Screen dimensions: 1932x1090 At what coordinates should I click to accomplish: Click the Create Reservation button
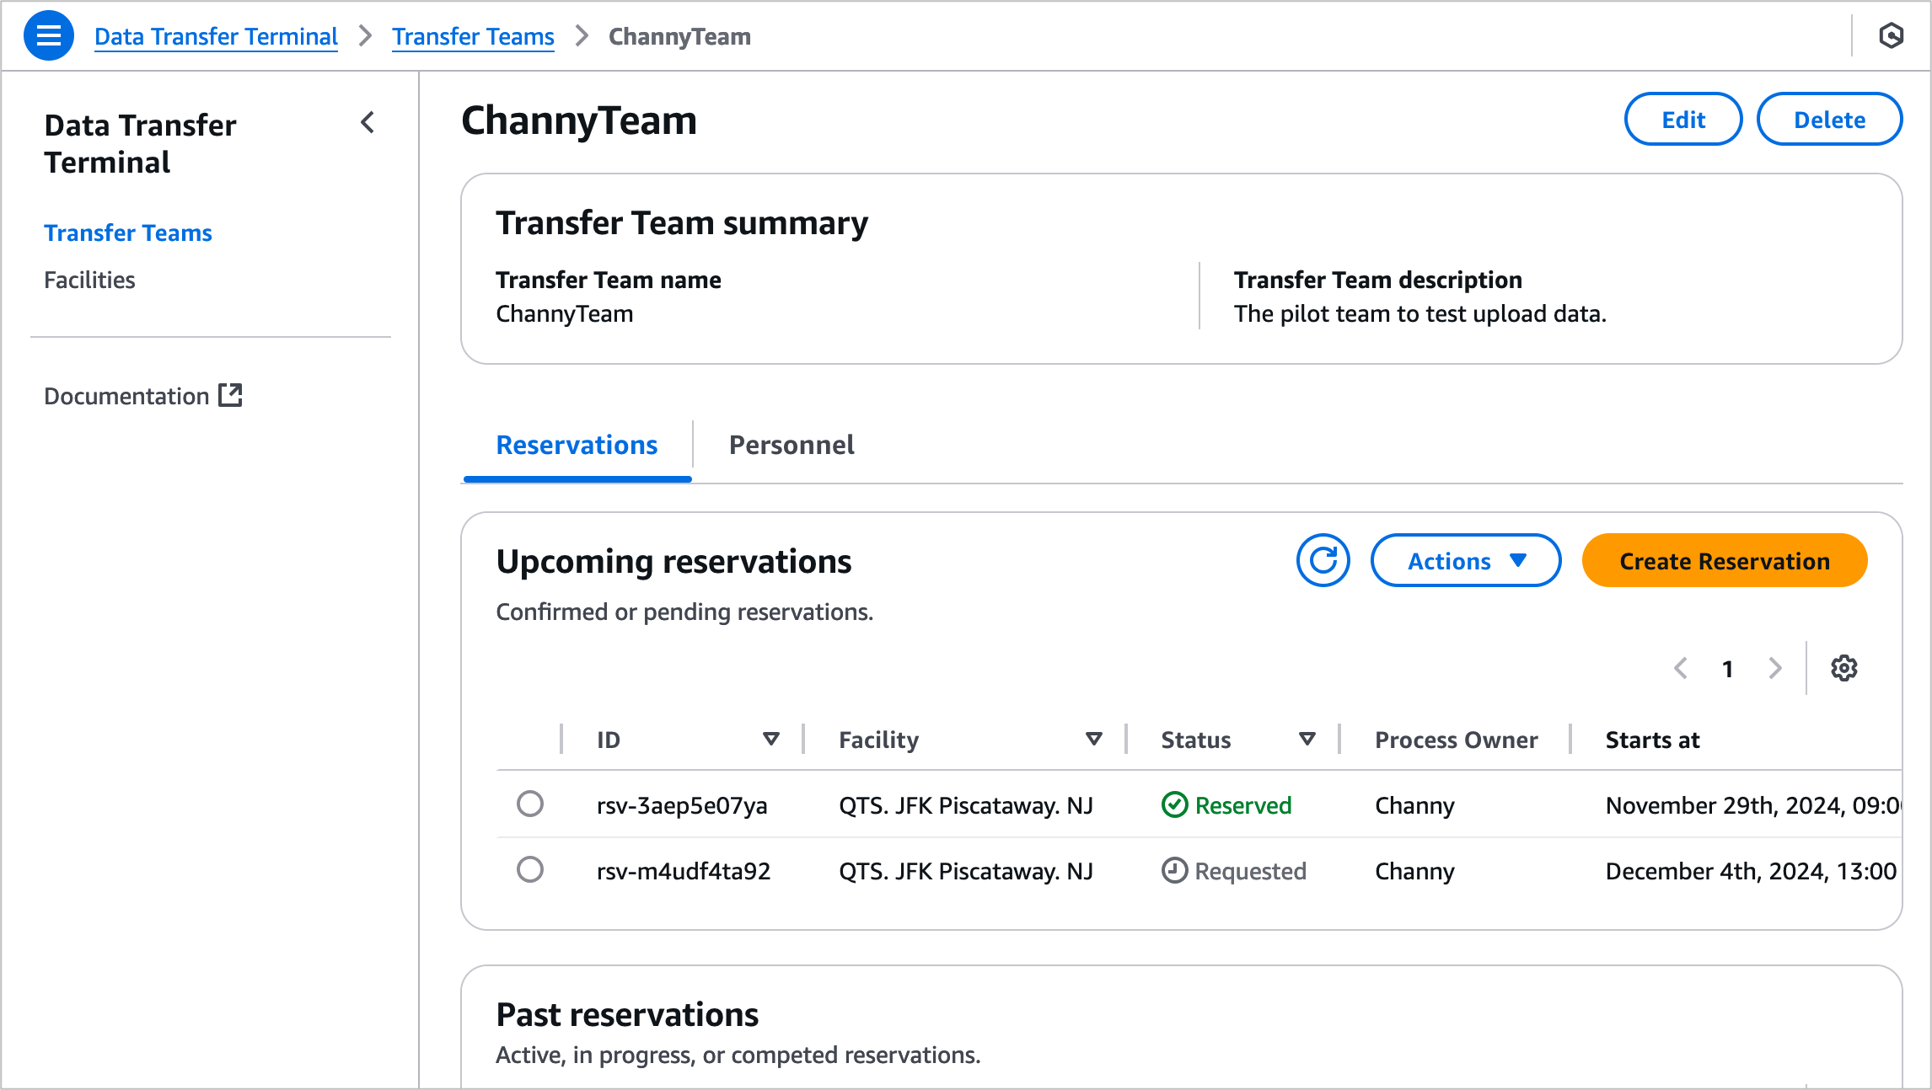click(x=1724, y=561)
